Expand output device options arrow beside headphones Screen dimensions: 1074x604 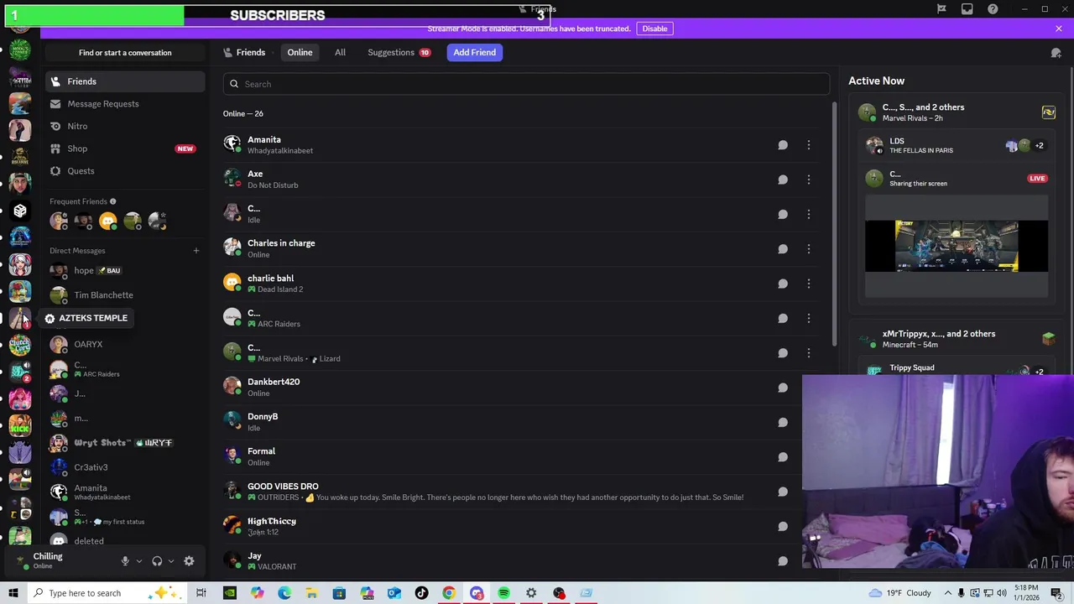(171, 561)
